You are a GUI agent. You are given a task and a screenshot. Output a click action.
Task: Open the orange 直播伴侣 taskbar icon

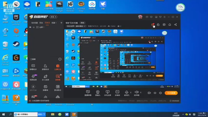click(74, 114)
